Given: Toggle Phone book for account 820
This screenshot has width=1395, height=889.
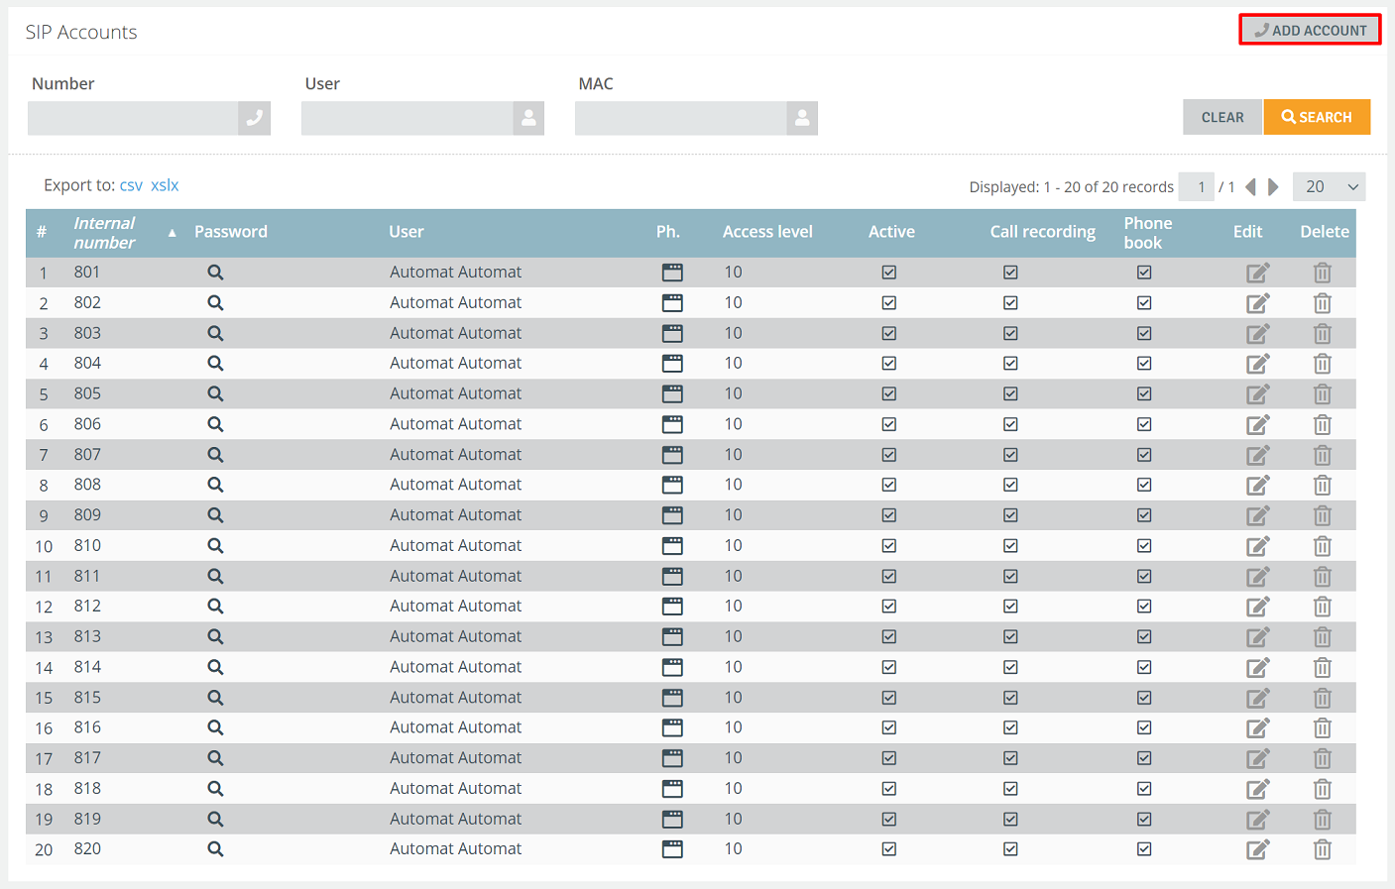Looking at the screenshot, I should tap(1144, 849).
